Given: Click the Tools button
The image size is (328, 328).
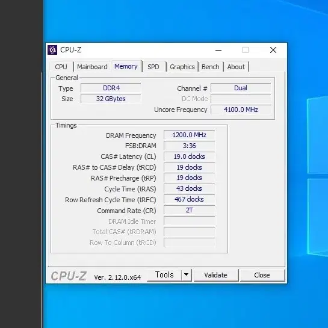Looking at the screenshot, I should point(164,275).
